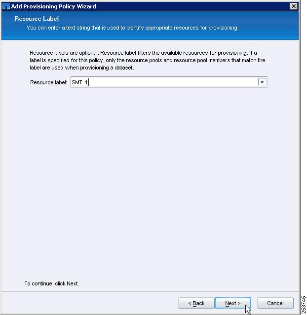The width and height of the screenshot is (307, 315).
Task: Click the NetApp logo icon in title bar
Action: (x=6, y=6)
